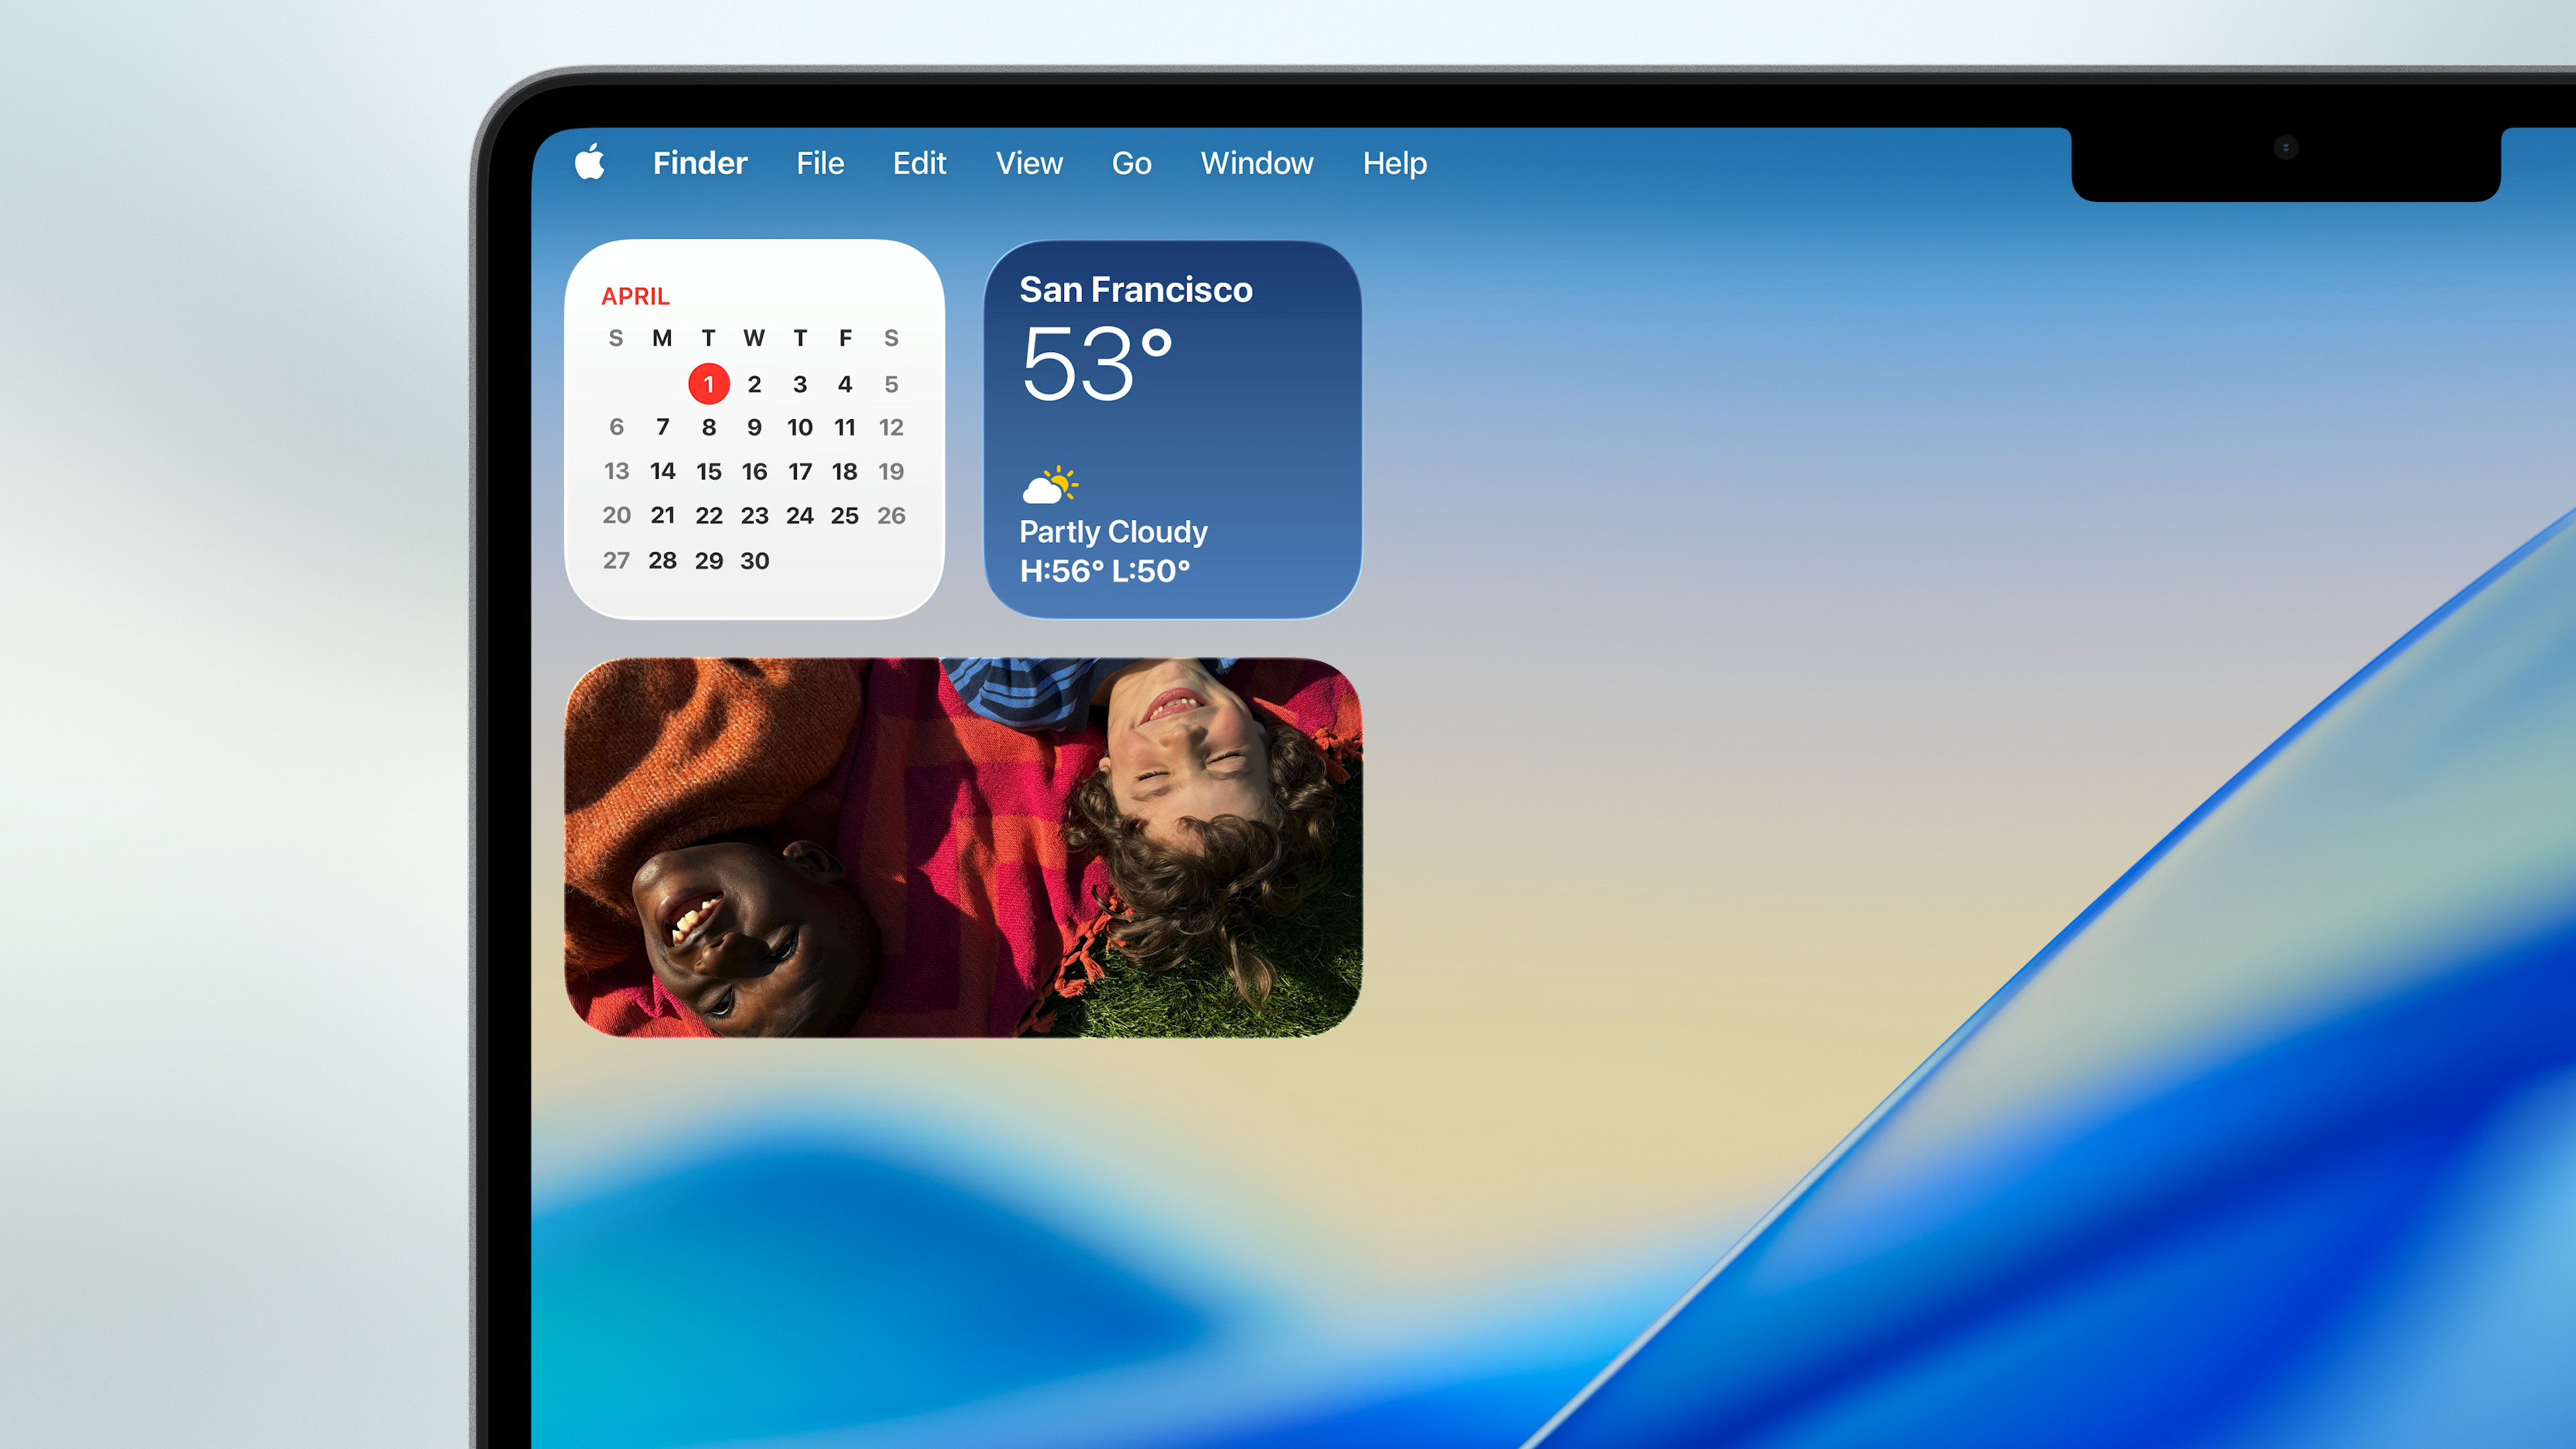Click date 23 in the calendar
The image size is (2576, 1449).
click(754, 516)
